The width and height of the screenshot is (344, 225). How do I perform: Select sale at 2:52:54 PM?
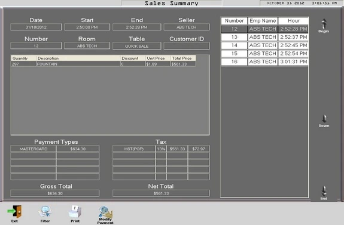(264, 54)
